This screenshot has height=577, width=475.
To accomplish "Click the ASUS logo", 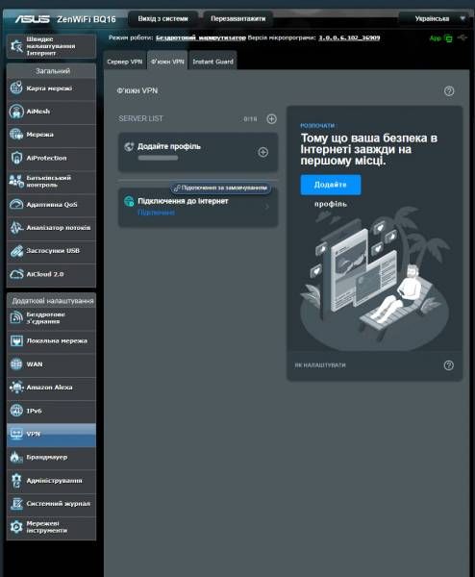I will point(33,19).
